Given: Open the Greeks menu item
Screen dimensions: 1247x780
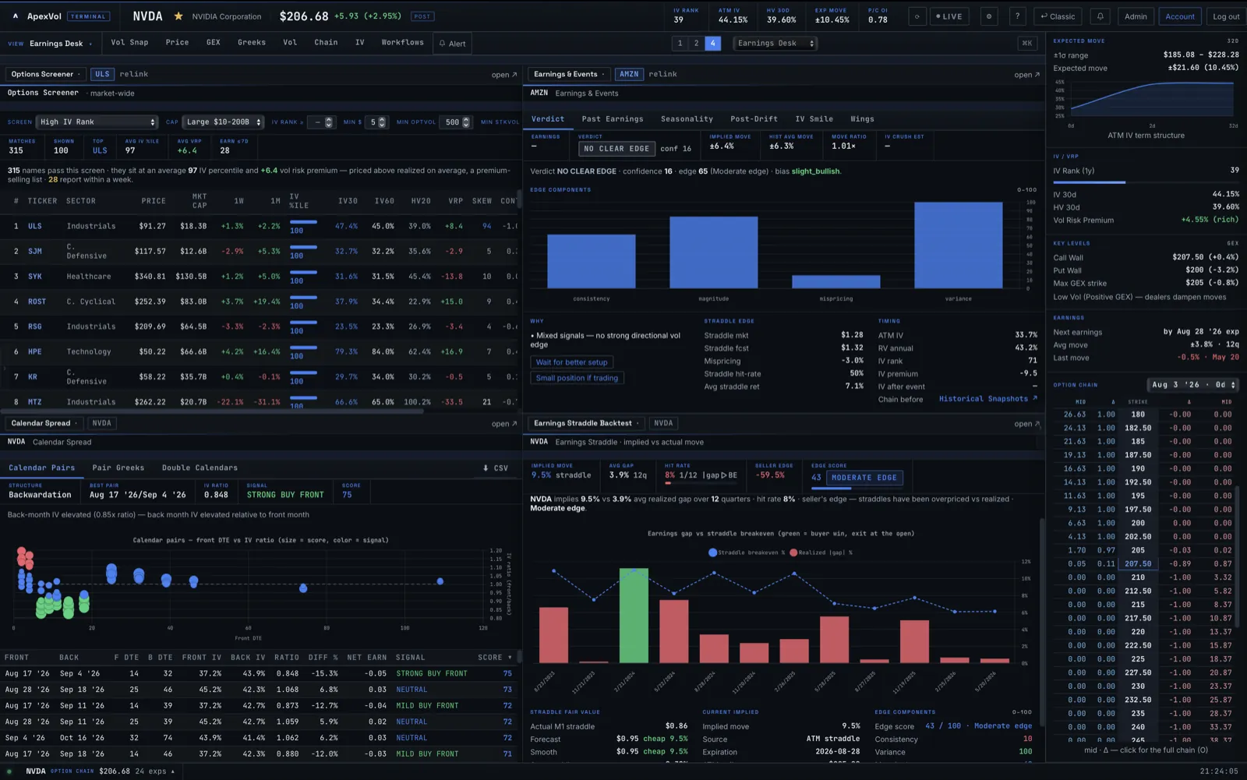Looking at the screenshot, I should tap(251, 43).
